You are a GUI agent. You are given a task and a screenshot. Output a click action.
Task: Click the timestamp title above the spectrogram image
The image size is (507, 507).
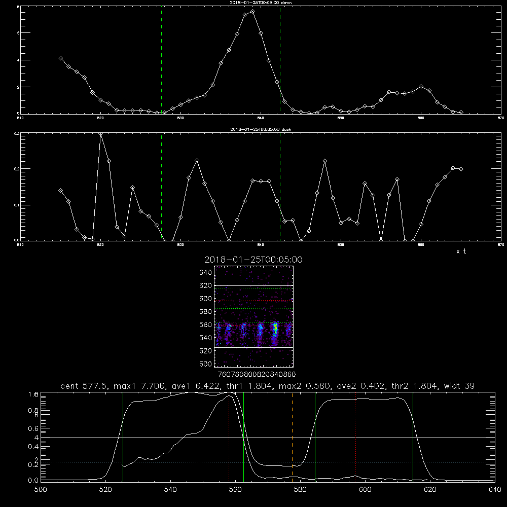coord(253,260)
